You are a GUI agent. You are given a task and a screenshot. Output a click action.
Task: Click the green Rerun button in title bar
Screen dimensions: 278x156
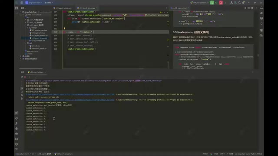pos(212,3)
